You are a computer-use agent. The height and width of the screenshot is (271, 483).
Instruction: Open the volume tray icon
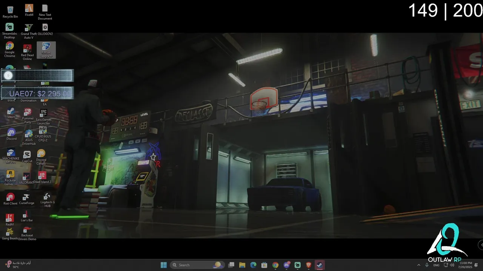tap(452, 265)
